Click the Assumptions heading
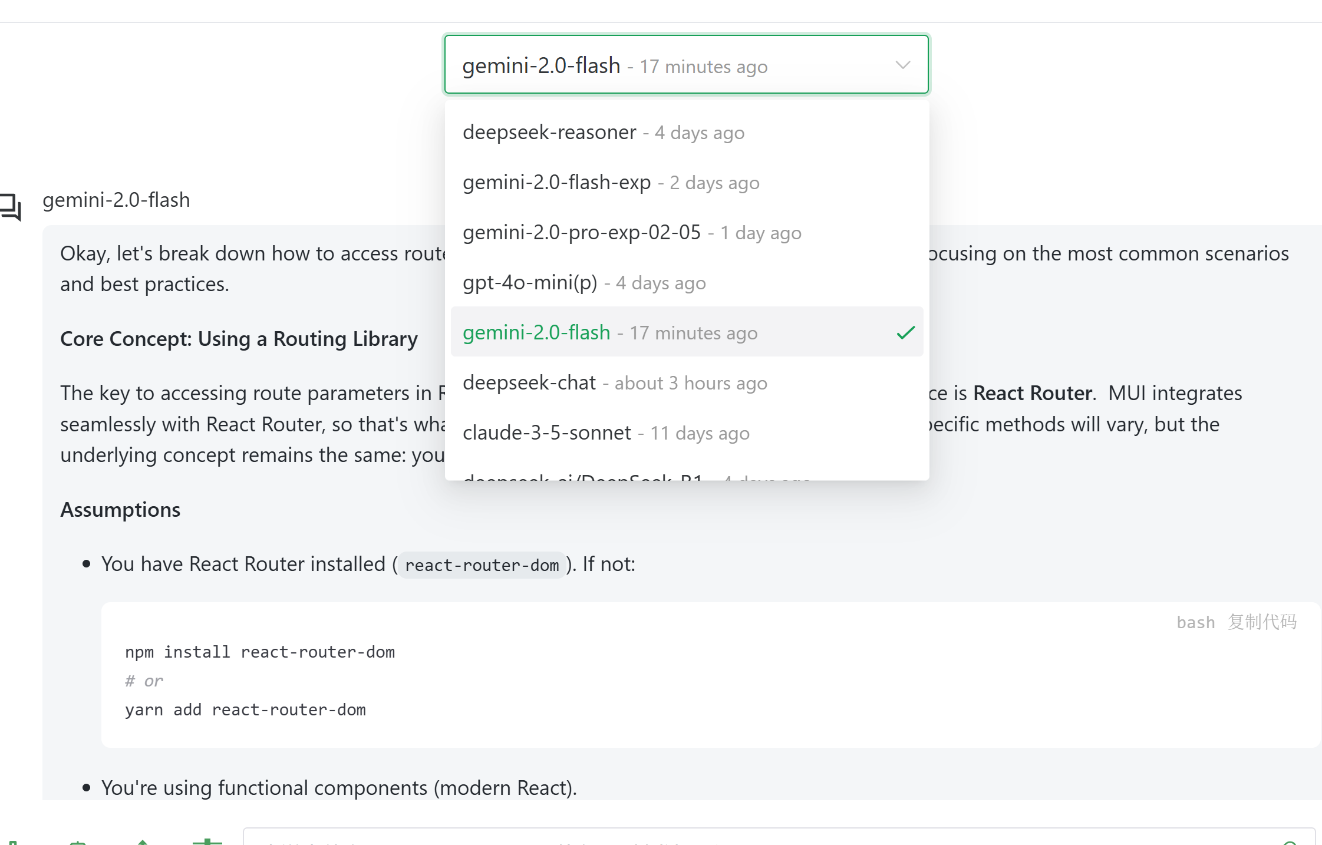 (120, 510)
